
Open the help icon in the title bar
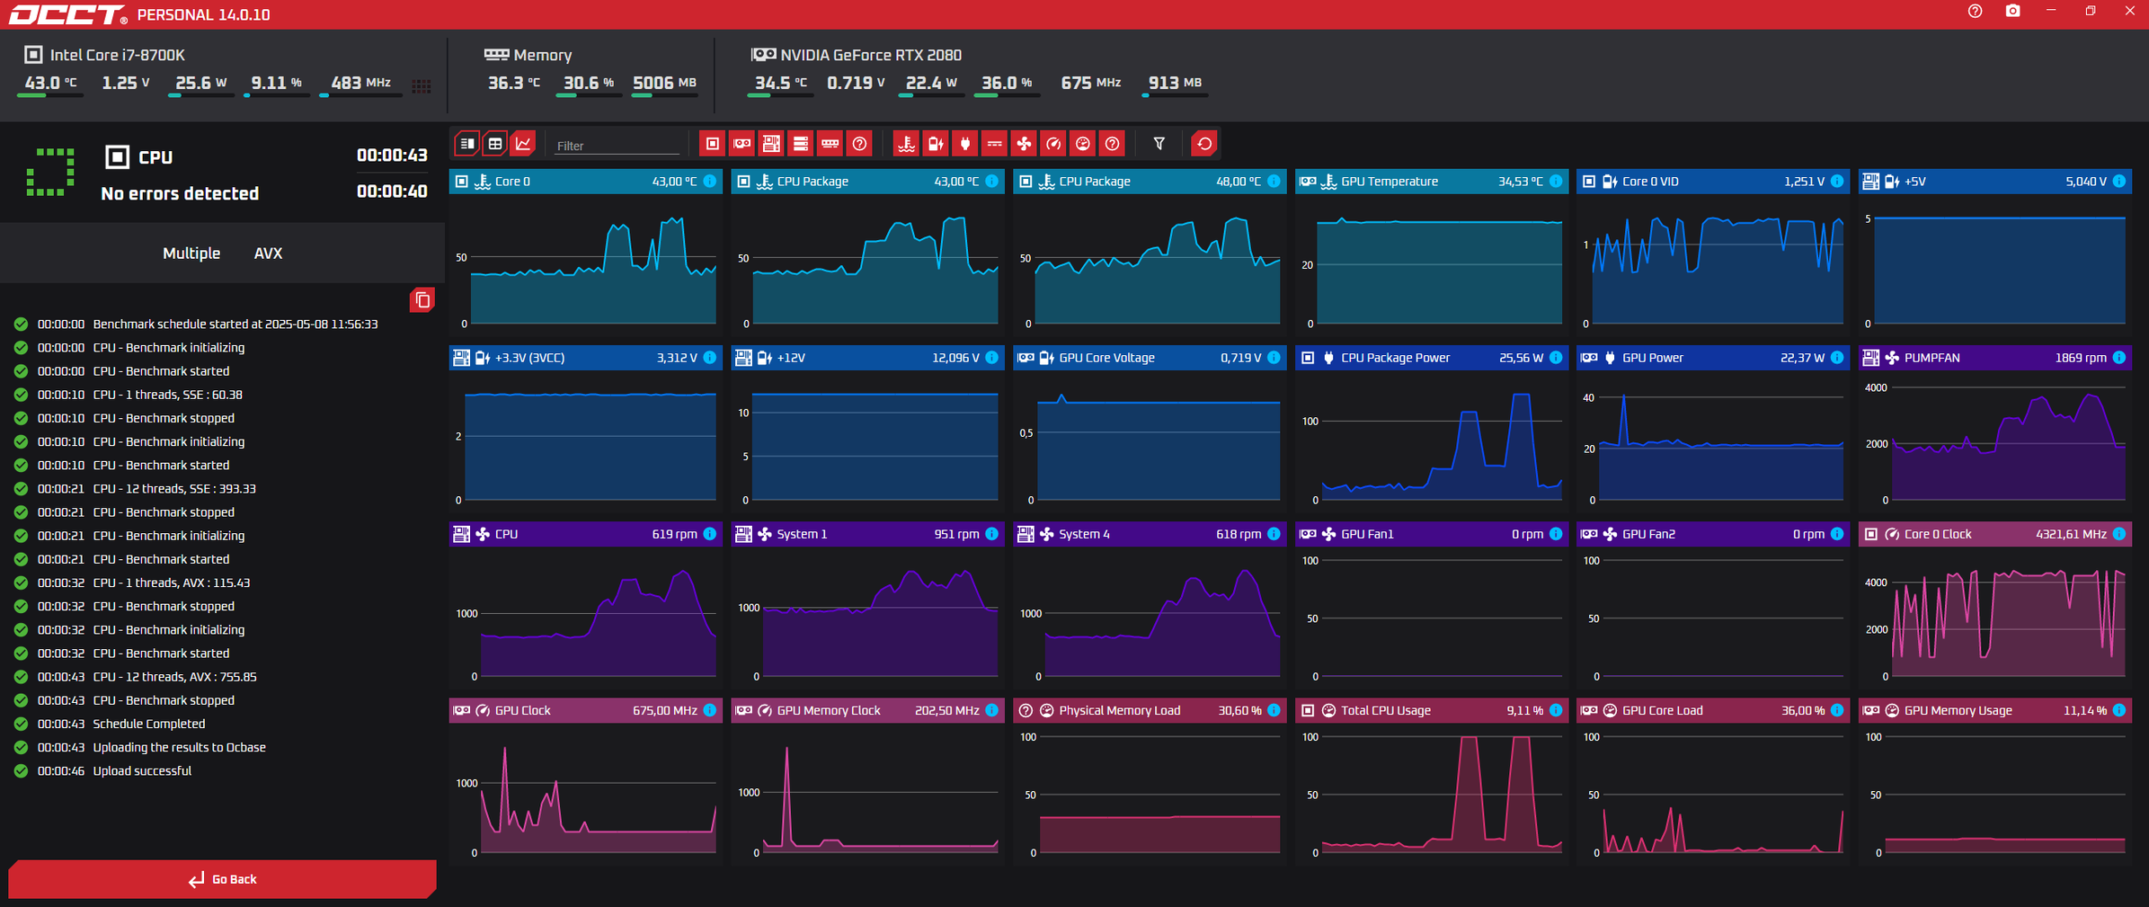(1975, 12)
